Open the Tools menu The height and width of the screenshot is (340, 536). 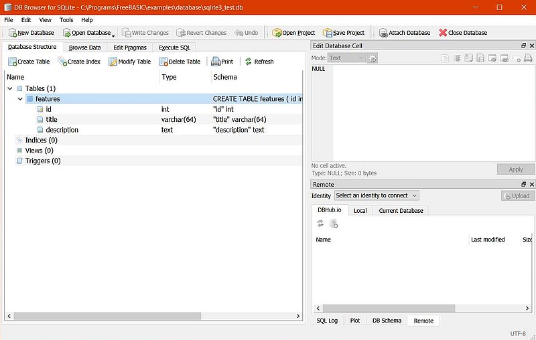[x=66, y=20]
